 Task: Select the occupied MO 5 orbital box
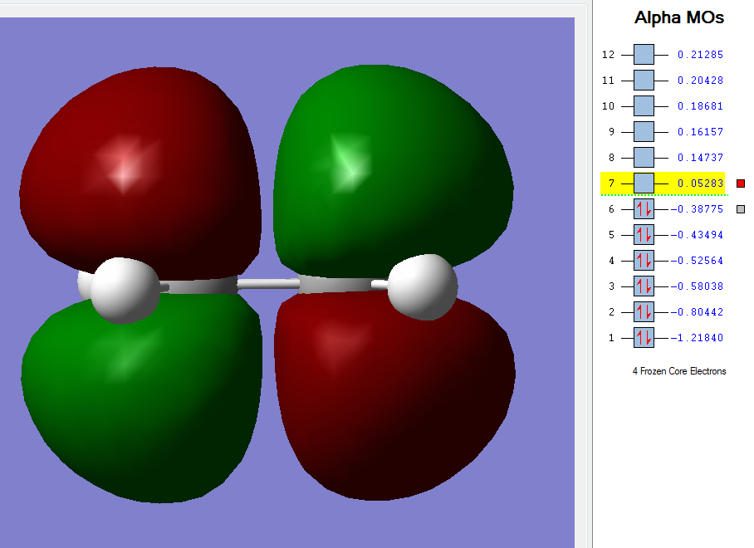pyautogui.click(x=644, y=235)
